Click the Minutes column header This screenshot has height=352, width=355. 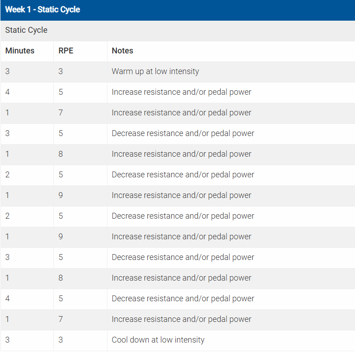[x=20, y=51]
